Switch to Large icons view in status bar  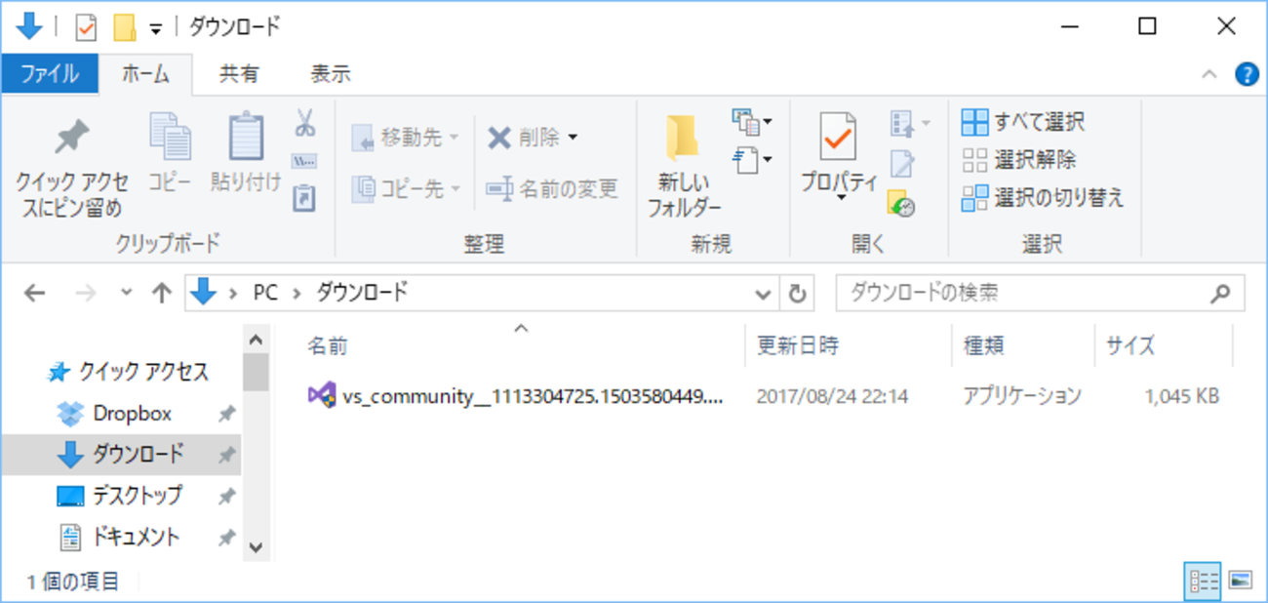1240,581
